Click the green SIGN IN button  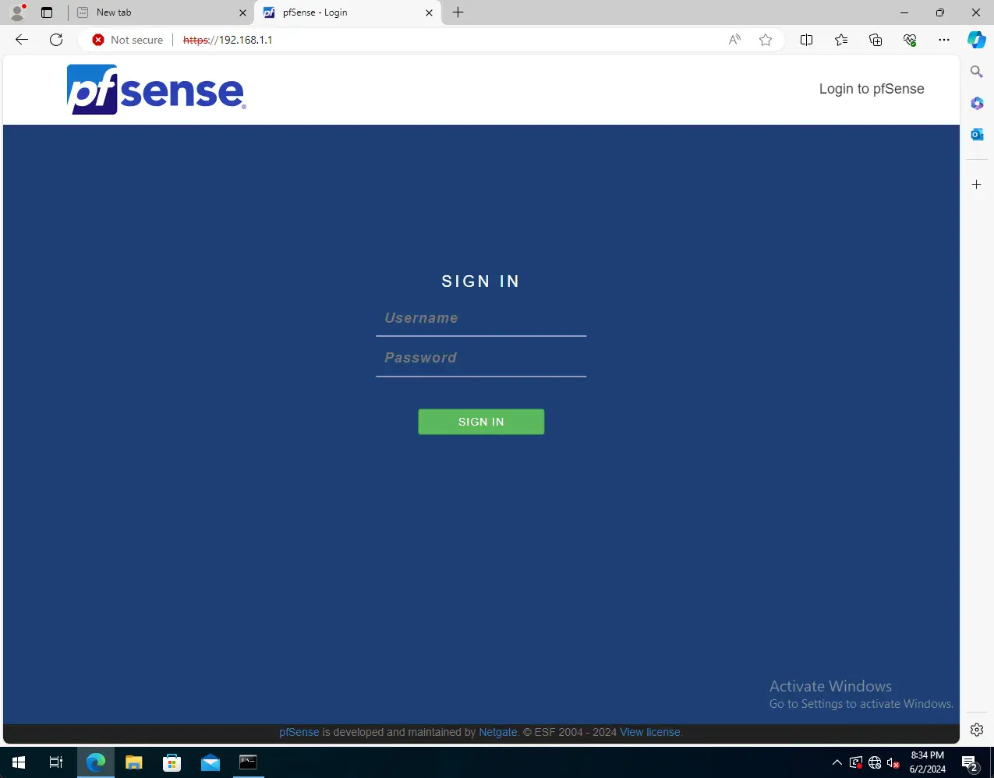click(481, 422)
